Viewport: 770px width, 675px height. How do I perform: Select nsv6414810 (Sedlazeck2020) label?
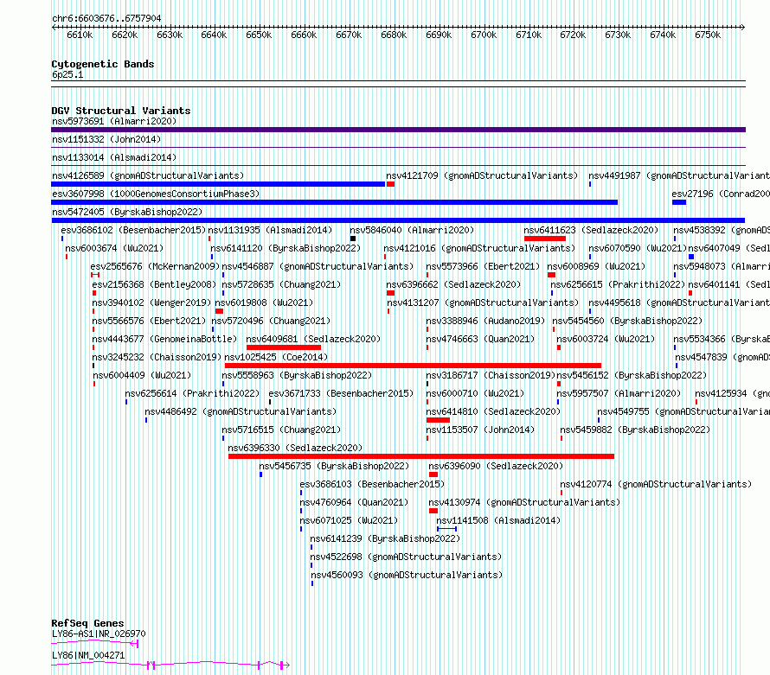pos(493,411)
